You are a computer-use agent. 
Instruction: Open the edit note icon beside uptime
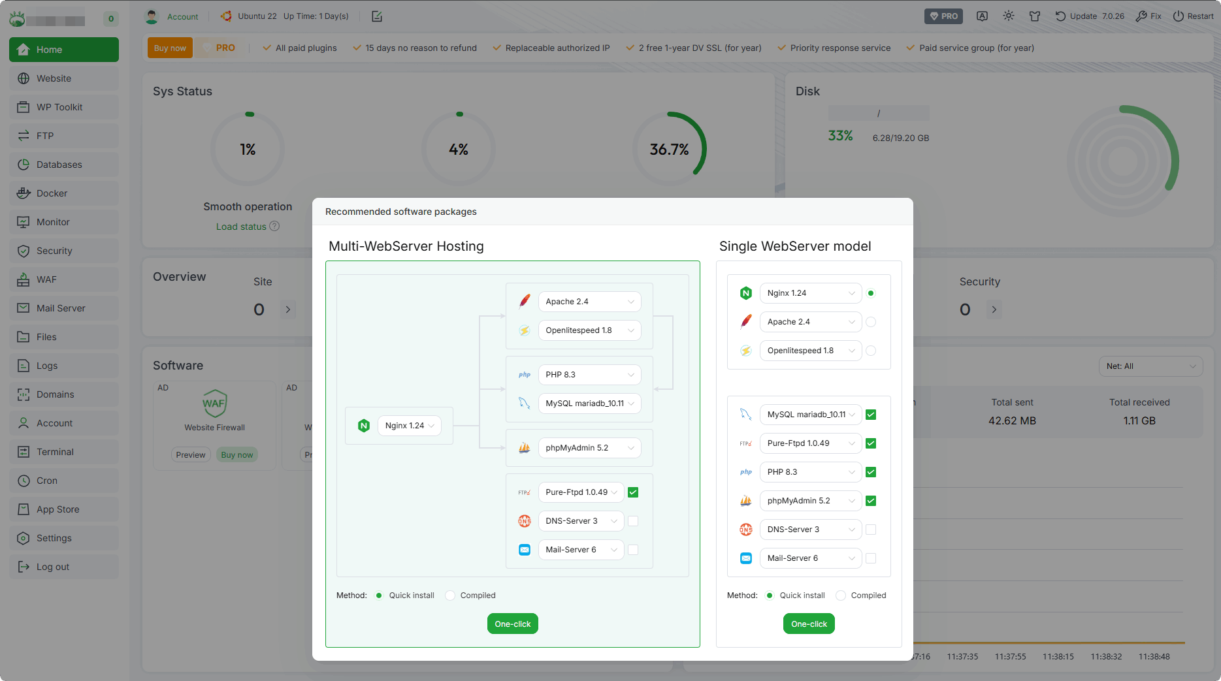(377, 16)
